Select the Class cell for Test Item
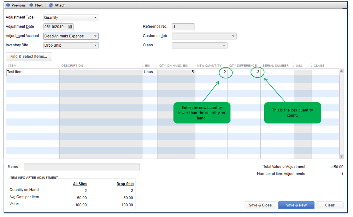The width and height of the screenshot is (353, 217). coord(325,72)
